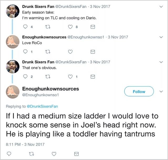Open options chevron on first Drunk Sixers Fan tweet
Image resolution: width=168 pixels, height=160 pixels.
(x=161, y=7)
